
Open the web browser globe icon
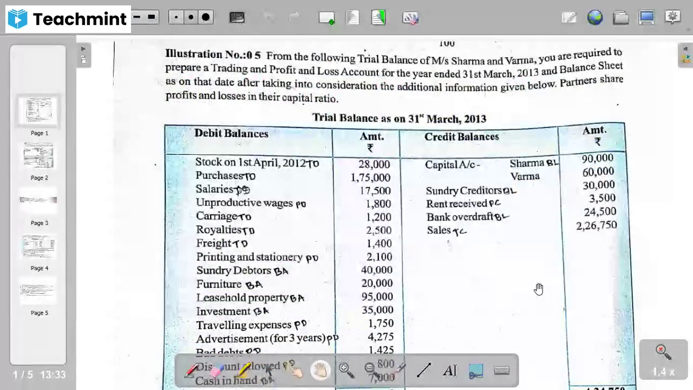(595, 18)
